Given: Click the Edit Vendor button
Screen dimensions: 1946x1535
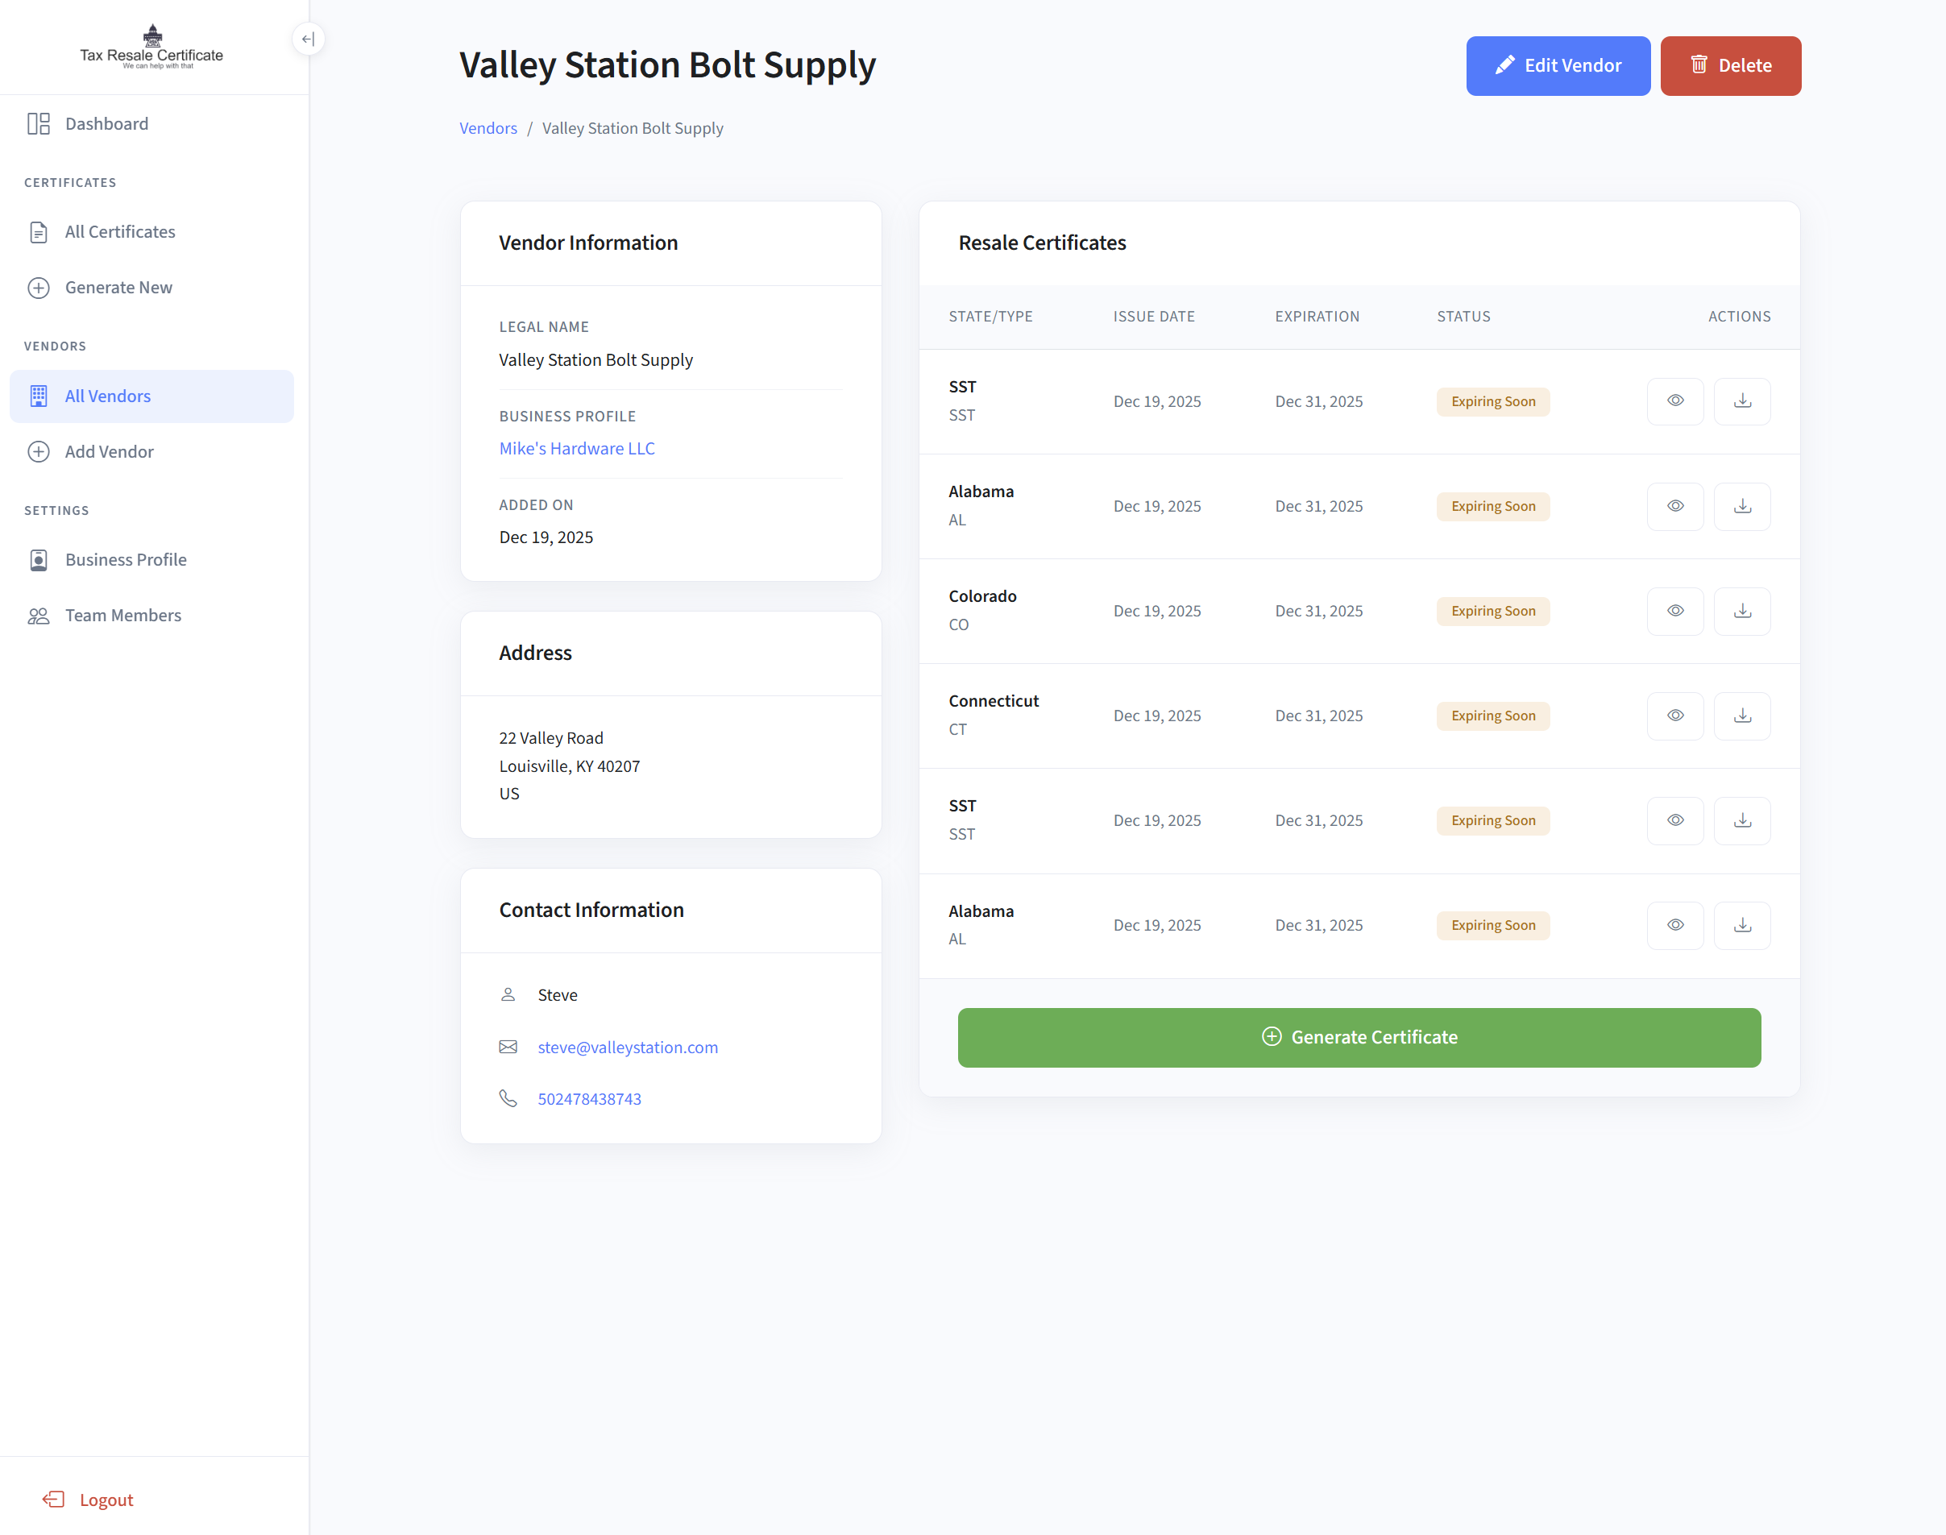Looking at the screenshot, I should [1558, 64].
